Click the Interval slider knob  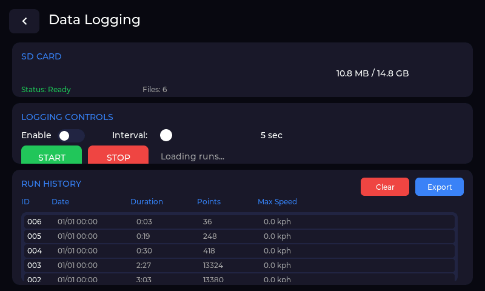tap(166, 135)
